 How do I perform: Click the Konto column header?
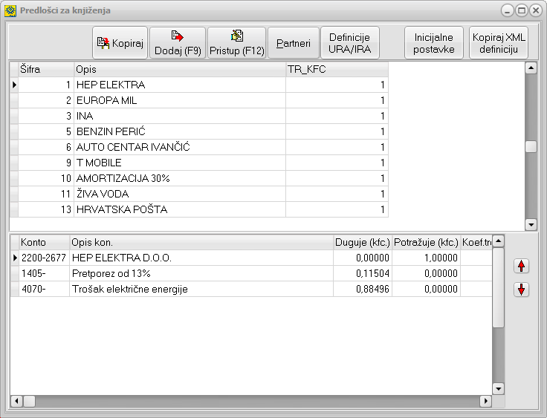[44, 242]
